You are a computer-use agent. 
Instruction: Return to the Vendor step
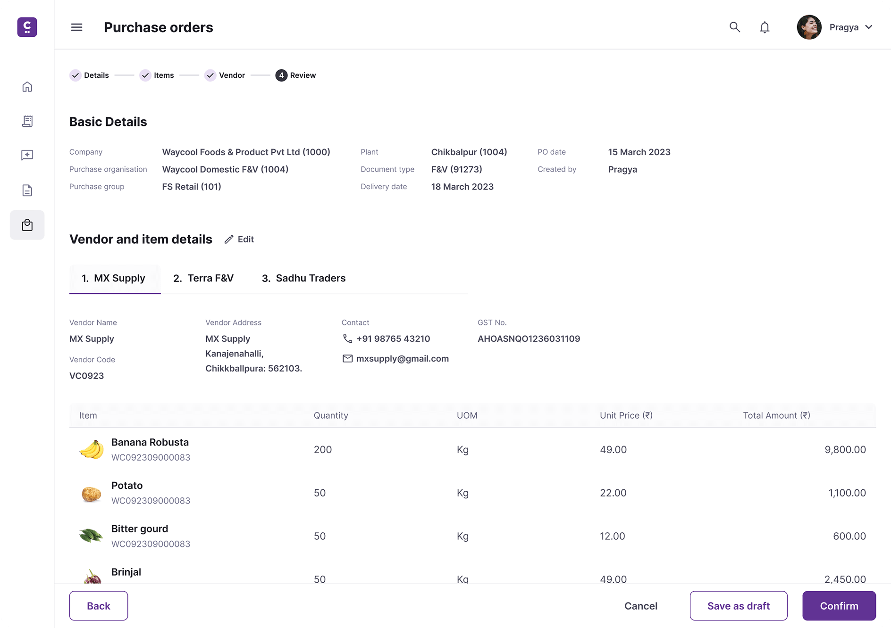[225, 75]
